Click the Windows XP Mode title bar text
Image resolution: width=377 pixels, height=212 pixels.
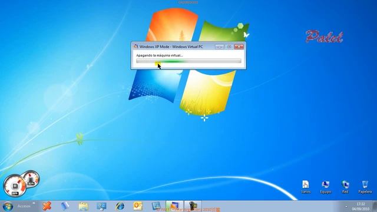[x=171, y=47]
